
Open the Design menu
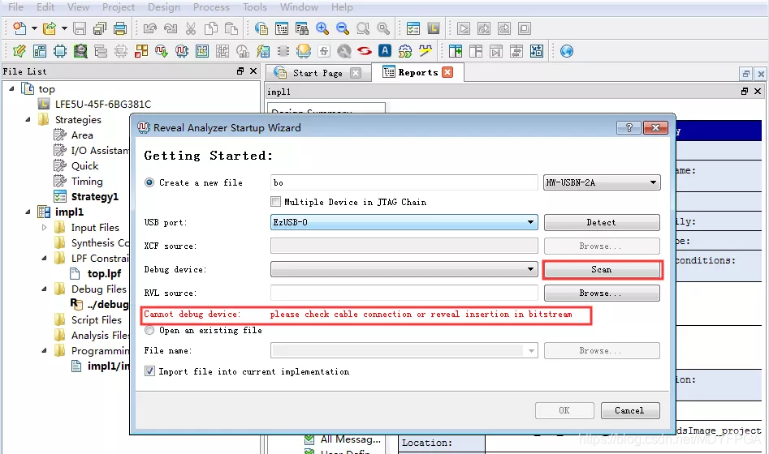click(x=164, y=6)
